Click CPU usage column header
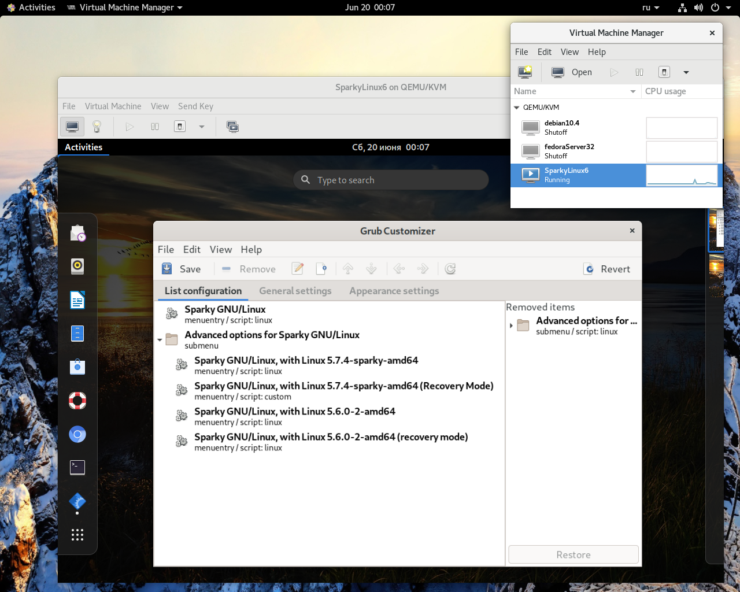Image resolution: width=740 pixels, height=592 pixels. click(682, 91)
